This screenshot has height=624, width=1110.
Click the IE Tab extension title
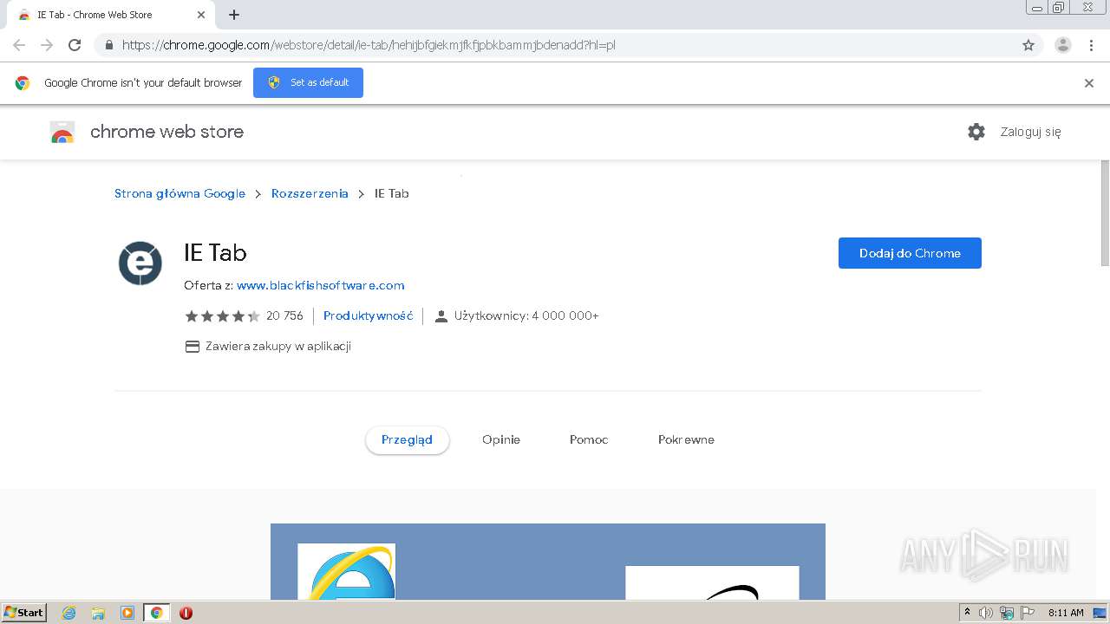(215, 253)
